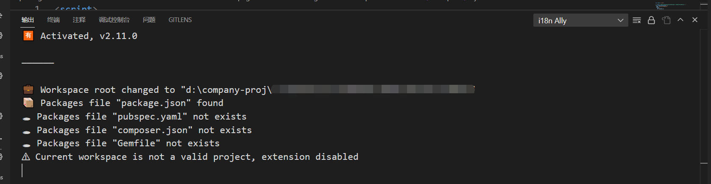The height and width of the screenshot is (184, 711).
Task: Click the editor minimap preview
Action: click(x=671, y=5)
